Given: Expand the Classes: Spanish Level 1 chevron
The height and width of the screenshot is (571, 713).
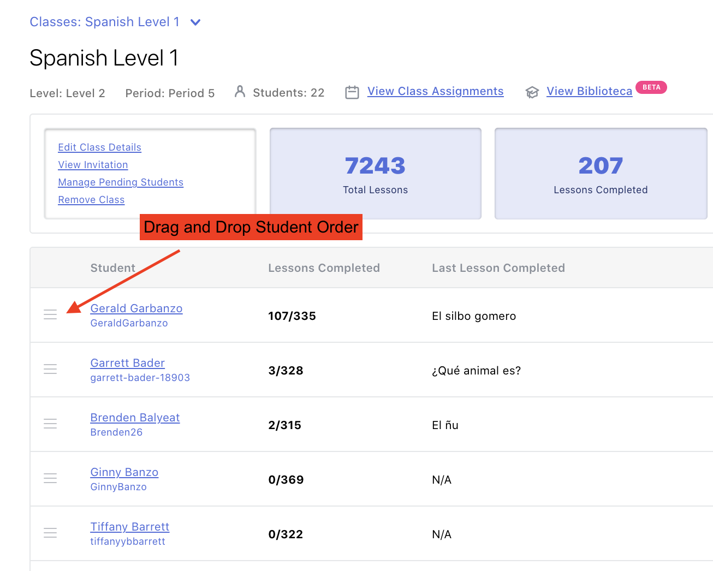Looking at the screenshot, I should pos(195,22).
